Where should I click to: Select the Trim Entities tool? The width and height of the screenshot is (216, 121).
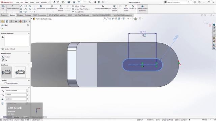coord(41,7)
